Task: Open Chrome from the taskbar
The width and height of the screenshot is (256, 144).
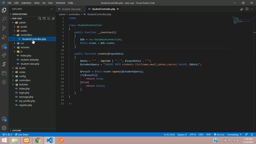Action: click(38, 140)
